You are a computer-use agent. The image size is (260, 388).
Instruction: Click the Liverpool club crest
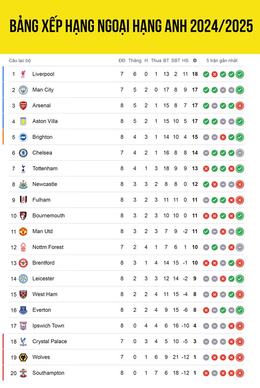[23, 74]
